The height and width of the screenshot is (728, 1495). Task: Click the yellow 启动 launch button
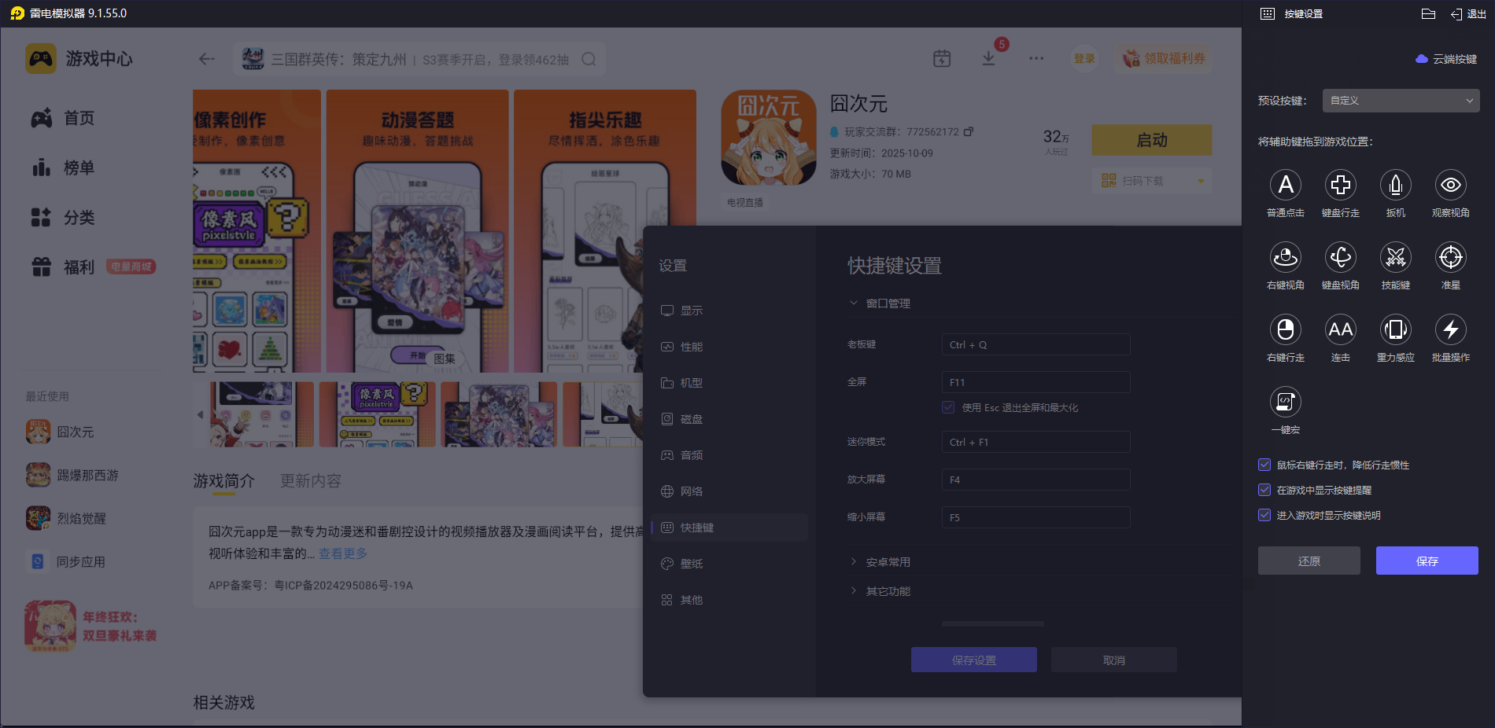(x=1152, y=140)
